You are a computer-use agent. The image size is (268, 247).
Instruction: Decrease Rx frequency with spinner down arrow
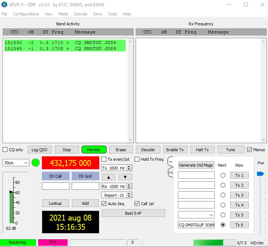129,188
